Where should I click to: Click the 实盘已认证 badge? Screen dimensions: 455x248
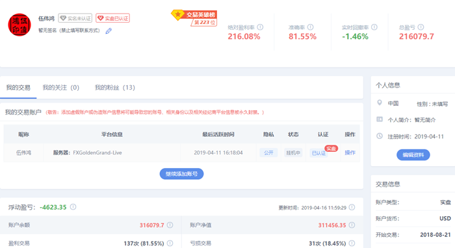[112, 18]
